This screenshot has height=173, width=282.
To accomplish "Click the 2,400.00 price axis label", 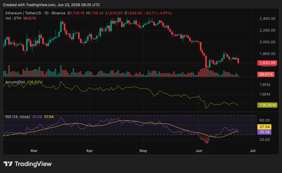I will click(x=267, y=18).
